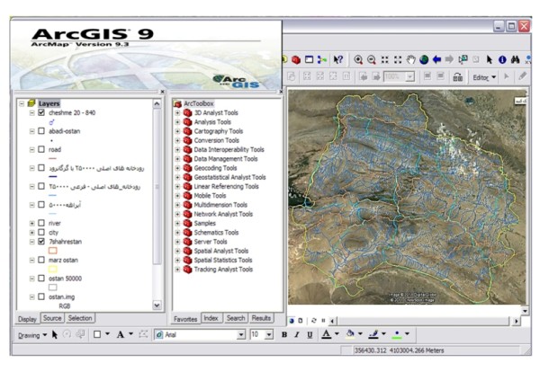This screenshot has width=540, height=381.
Task: Open the Arial font name dropdown
Action: click(240, 334)
